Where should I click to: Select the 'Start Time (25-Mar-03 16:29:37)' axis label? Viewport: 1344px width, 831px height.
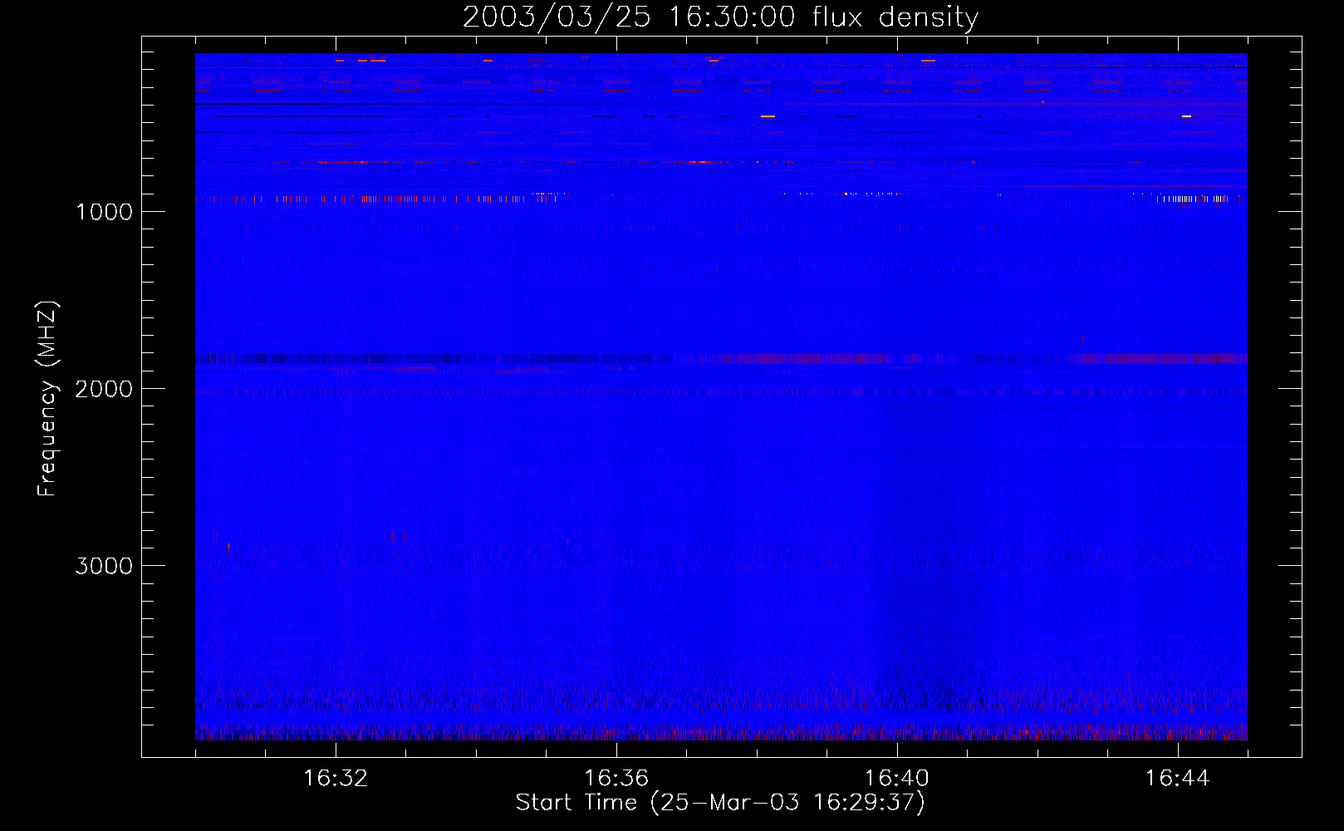(720, 803)
